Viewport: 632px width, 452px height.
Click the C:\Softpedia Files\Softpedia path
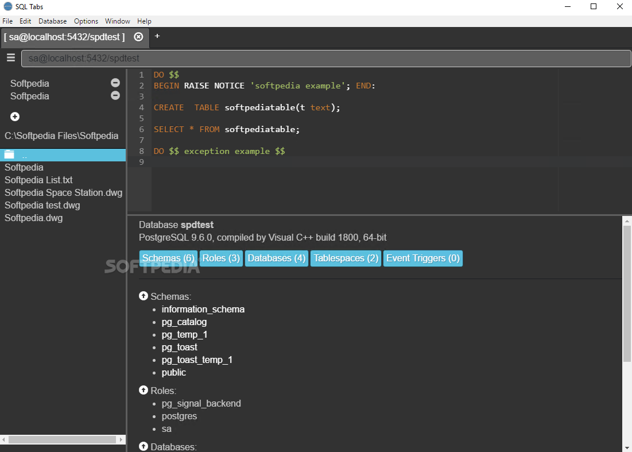(x=61, y=136)
